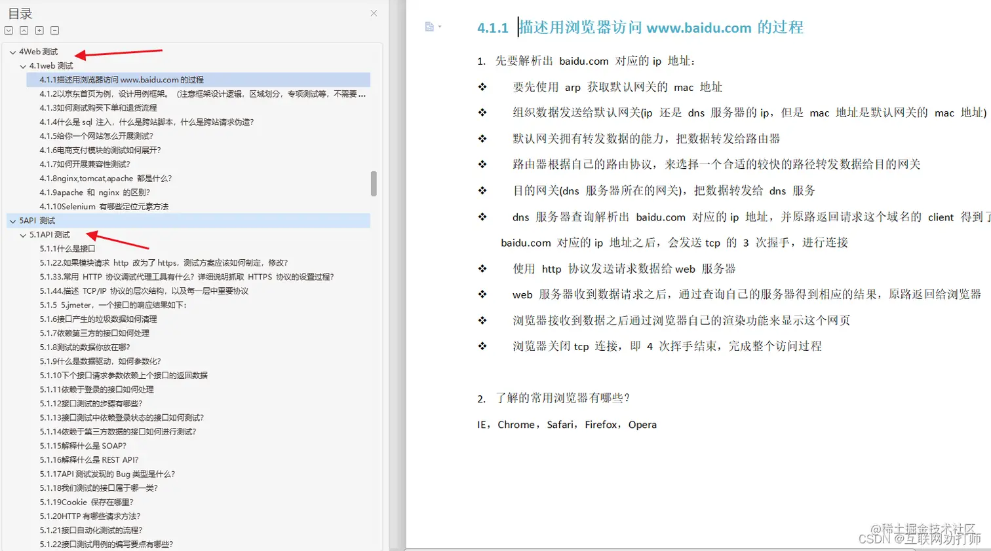The image size is (991, 551).
Task: Go to 4.1.8nginx,tomcat,apache 都是什么?
Action: [106, 179]
